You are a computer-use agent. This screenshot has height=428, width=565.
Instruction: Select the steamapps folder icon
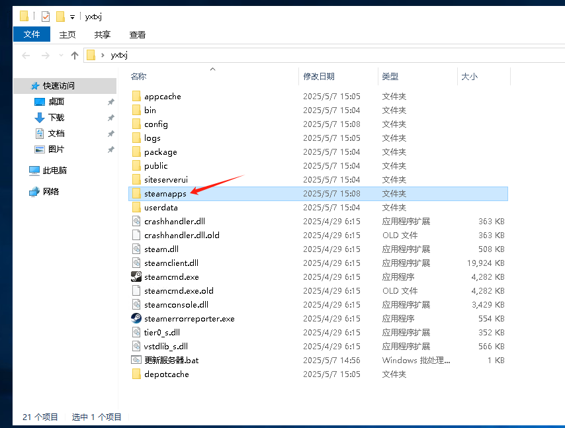(x=136, y=193)
